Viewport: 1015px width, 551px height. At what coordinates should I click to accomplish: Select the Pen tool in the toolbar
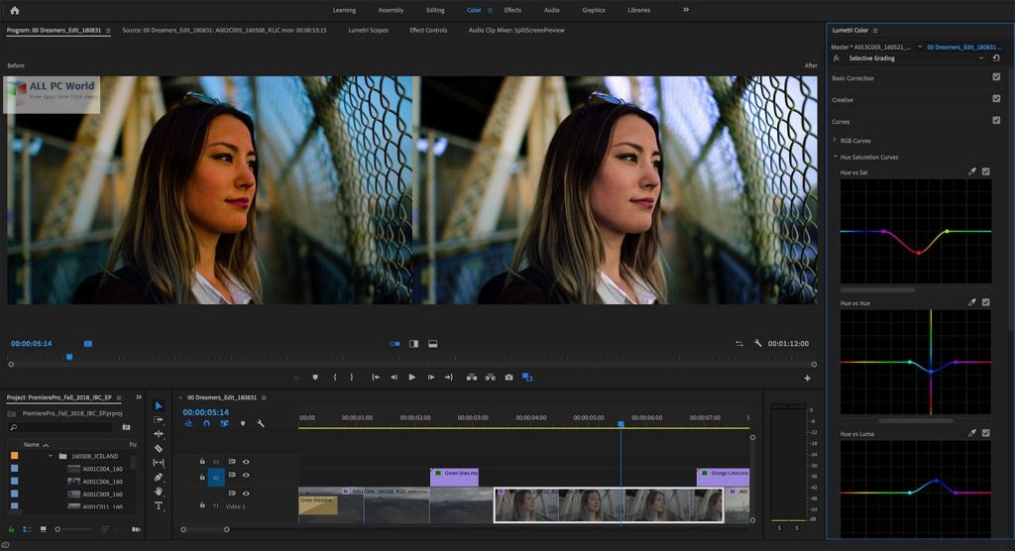tap(159, 477)
